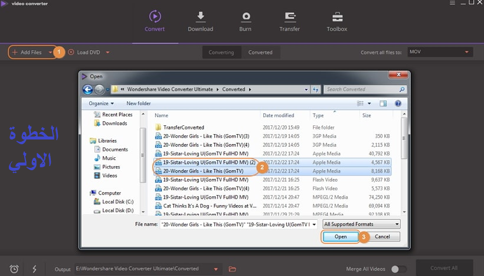The height and width of the screenshot is (276, 484).
Task: Select Music library
Action: point(105,158)
